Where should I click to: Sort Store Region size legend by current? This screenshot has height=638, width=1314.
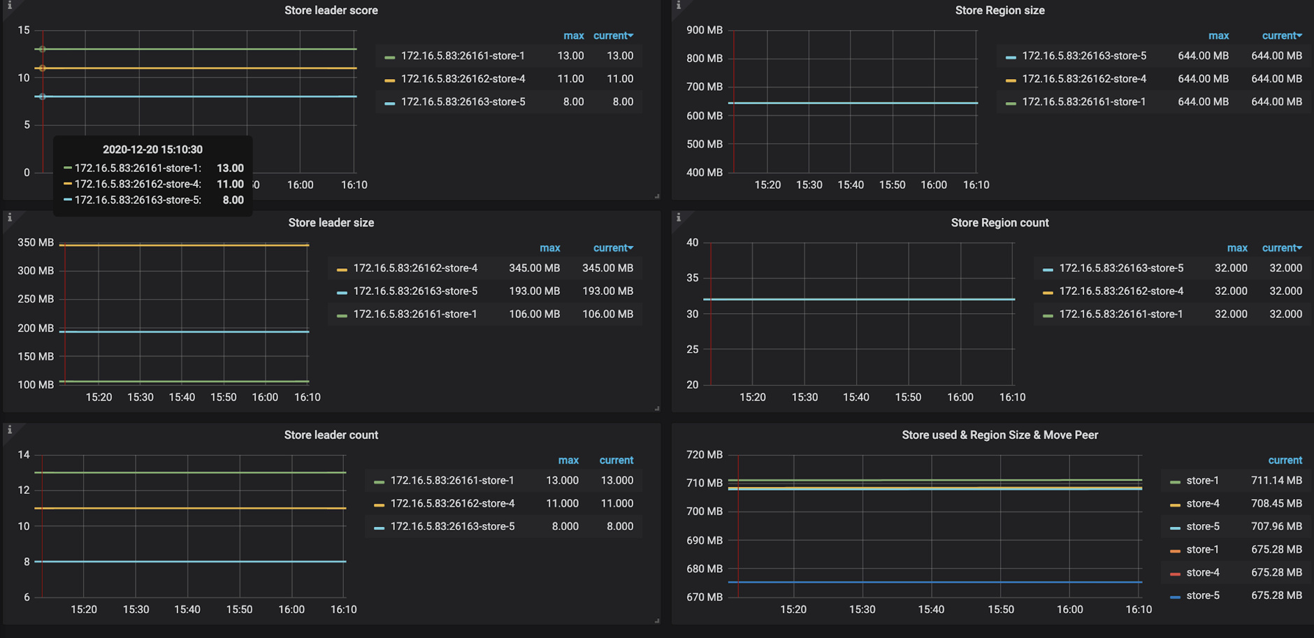1281,36
